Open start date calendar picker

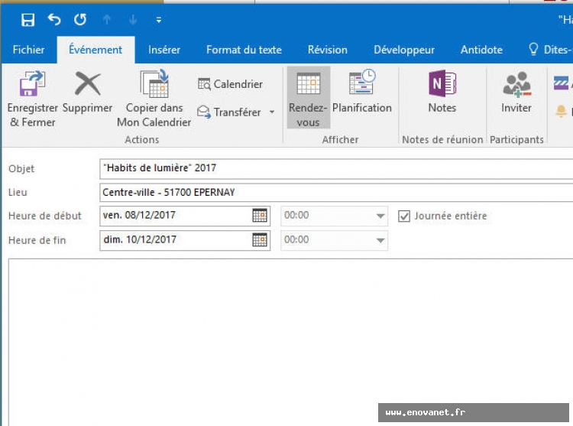260,216
